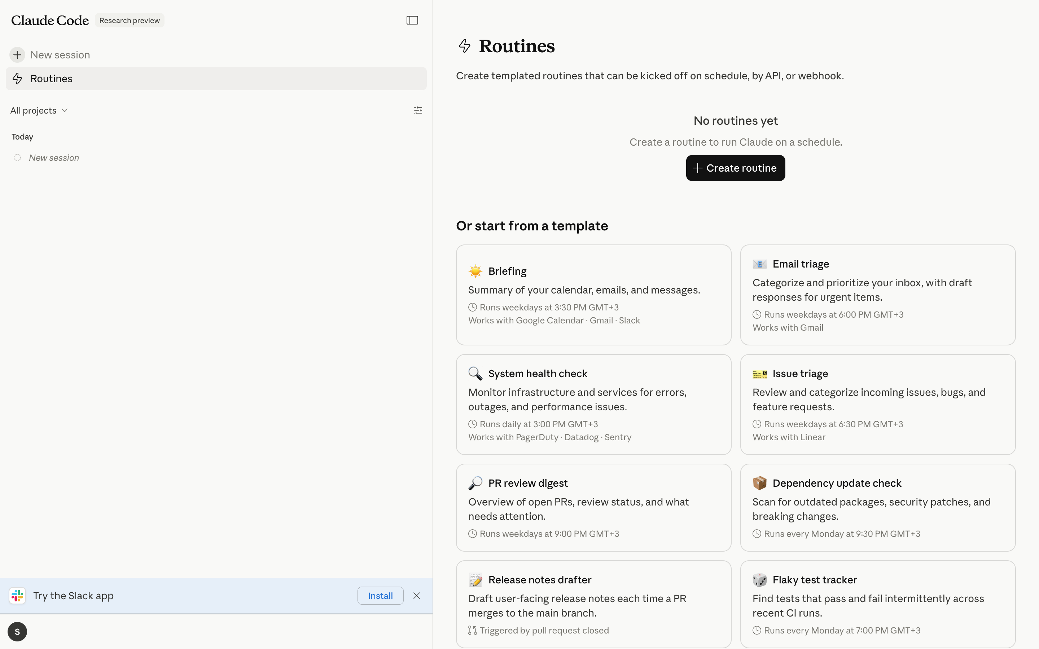Open the Release notes drafter template title

click(x=540, y=580)
